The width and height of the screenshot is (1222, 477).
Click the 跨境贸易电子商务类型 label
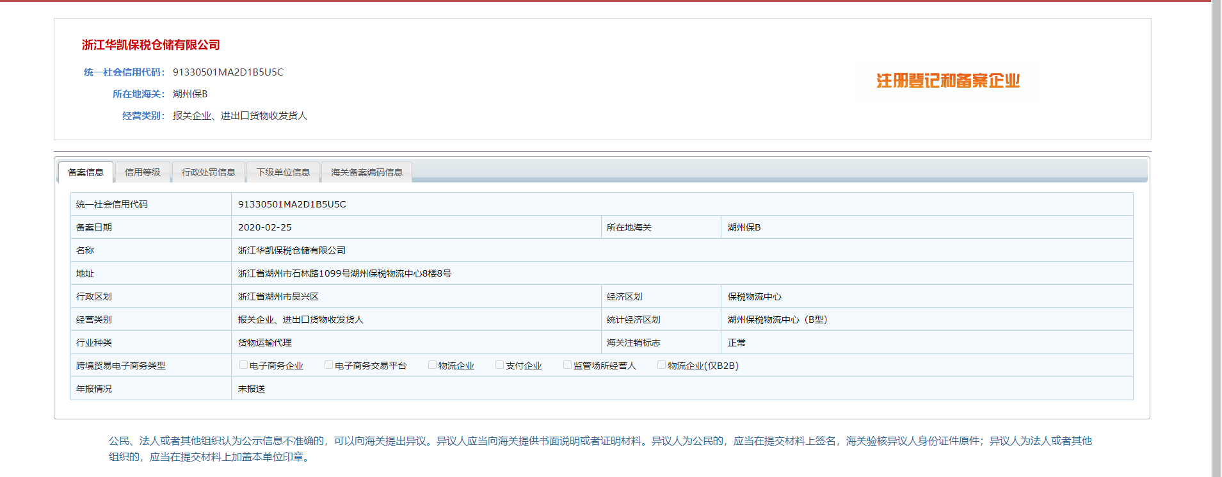point(121,366)
